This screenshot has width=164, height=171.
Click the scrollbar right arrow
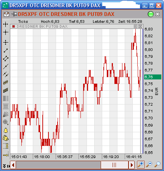click(x=132, y=165)
